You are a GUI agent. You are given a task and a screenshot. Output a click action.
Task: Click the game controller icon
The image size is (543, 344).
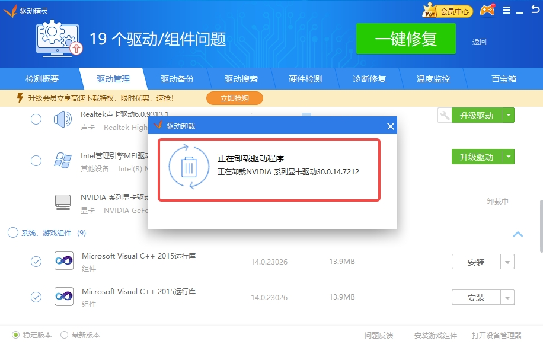(x=487, y=11)
